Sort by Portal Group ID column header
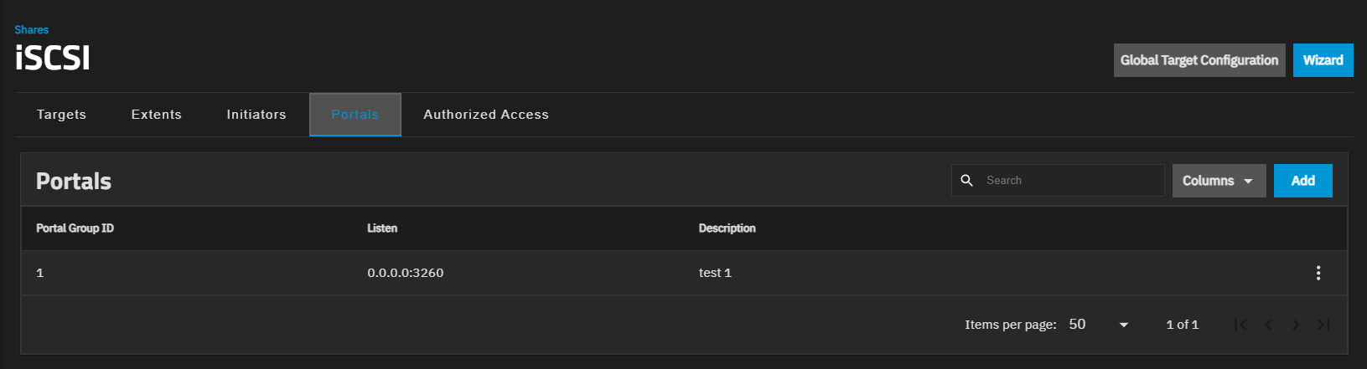1367x369 pixels. pyautogui.click(x=75, y=228)
